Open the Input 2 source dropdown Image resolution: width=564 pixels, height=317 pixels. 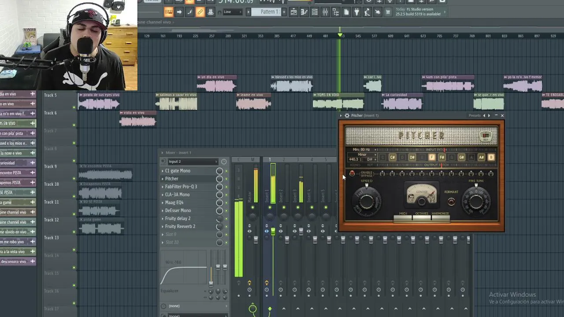[193, 162]
